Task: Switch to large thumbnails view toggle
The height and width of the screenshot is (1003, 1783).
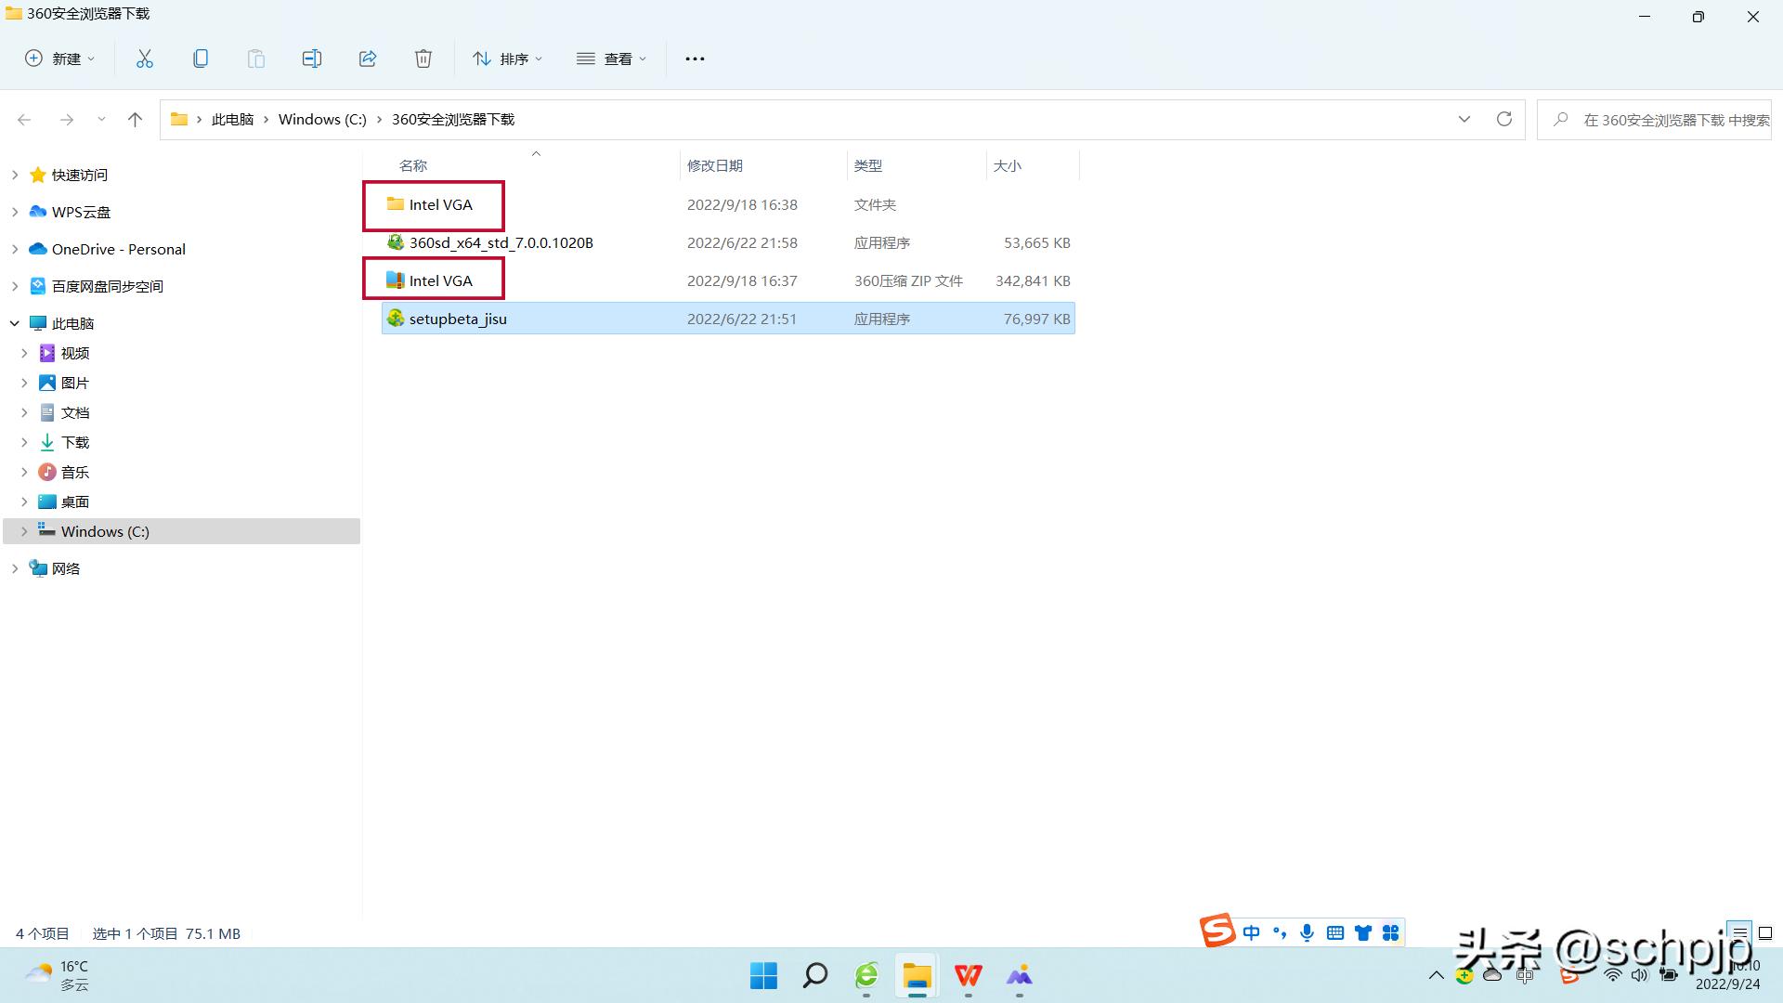Action: coord(1765,933)
